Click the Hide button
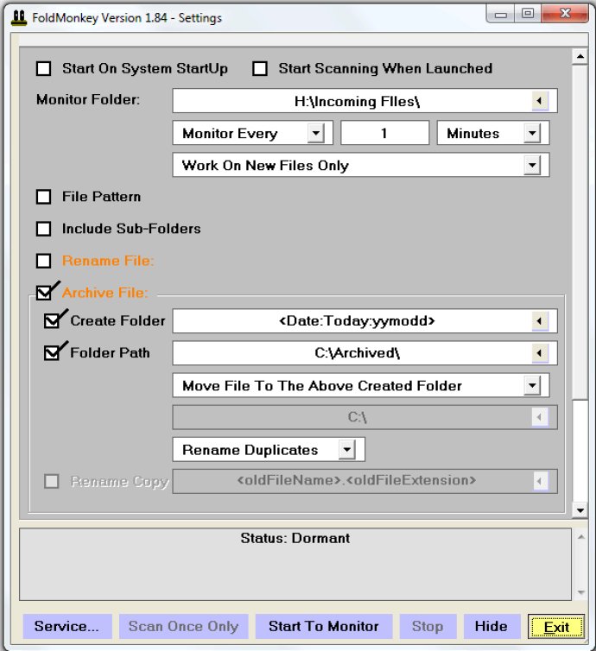This screenshot has height=651, width=596. point(491,627)
